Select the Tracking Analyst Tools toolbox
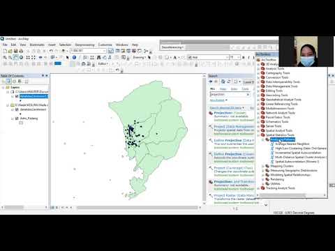The height and width of the screenshot is (251, 335). coord(281,188)
